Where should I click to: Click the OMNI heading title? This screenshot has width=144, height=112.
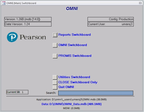click(x=72, y=9)
